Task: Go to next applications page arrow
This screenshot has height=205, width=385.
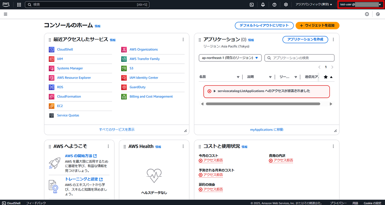Action: [x=332, y=67]
